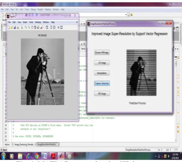Open Windows Media Player from taskbar
Screen dimensions: 182x162
(12, 156)
